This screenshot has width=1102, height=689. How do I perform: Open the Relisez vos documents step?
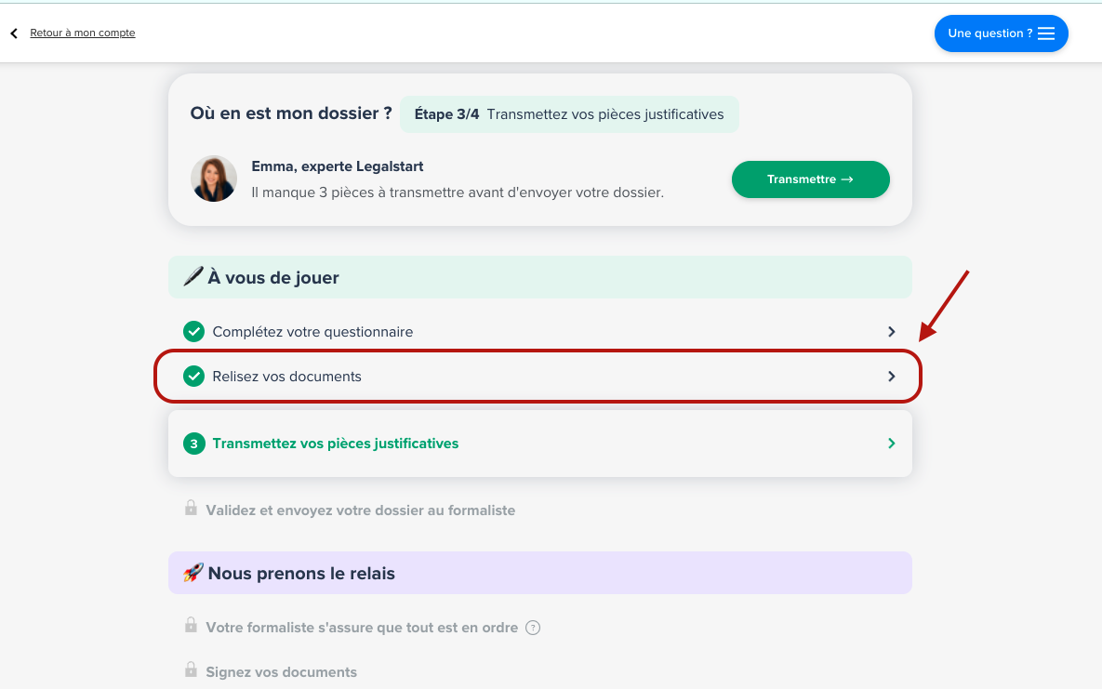[x=286, y=377]
